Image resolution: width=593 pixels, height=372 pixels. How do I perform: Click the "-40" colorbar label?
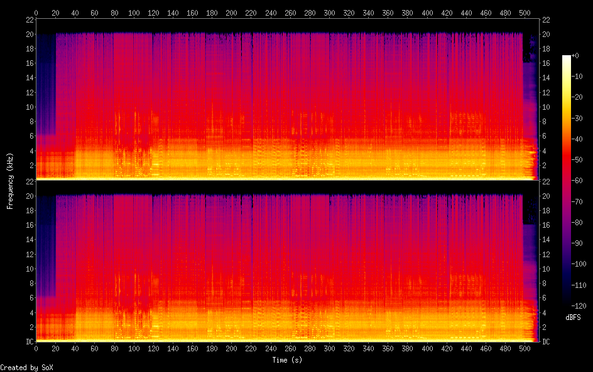pyautogui.click(x=577, y=139)
